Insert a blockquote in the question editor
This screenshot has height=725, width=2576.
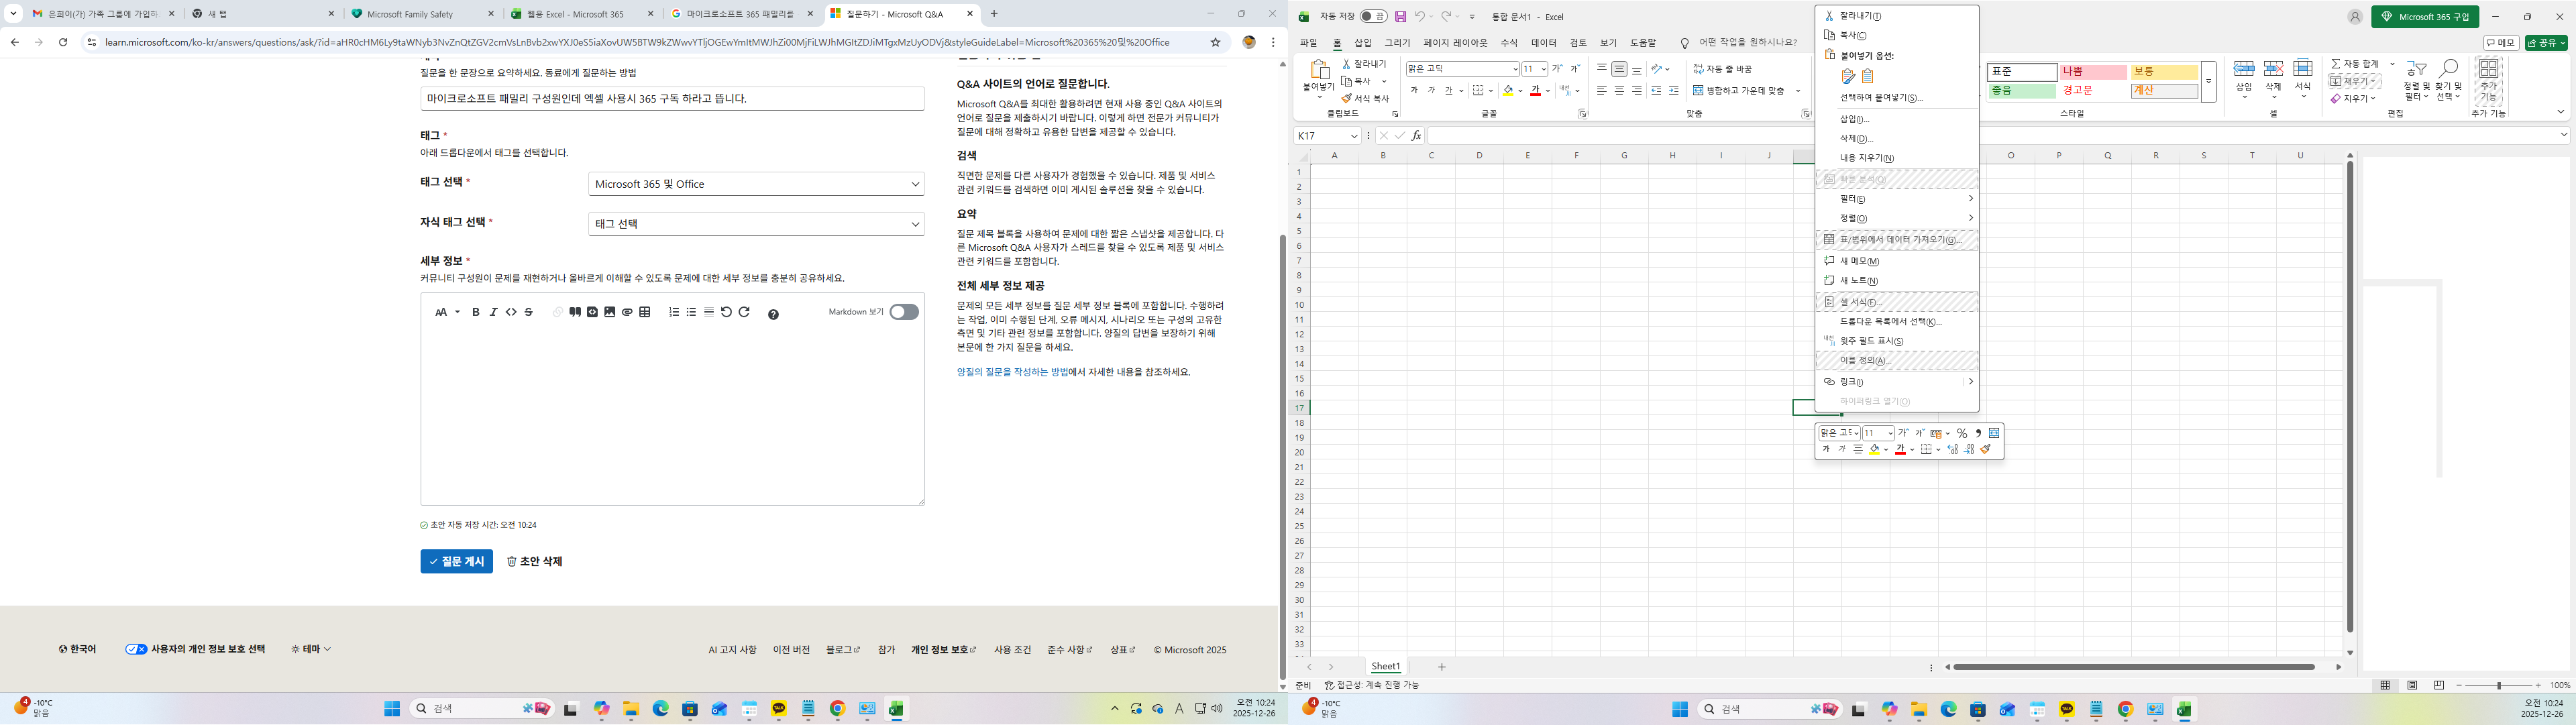[x=575, y=312]
